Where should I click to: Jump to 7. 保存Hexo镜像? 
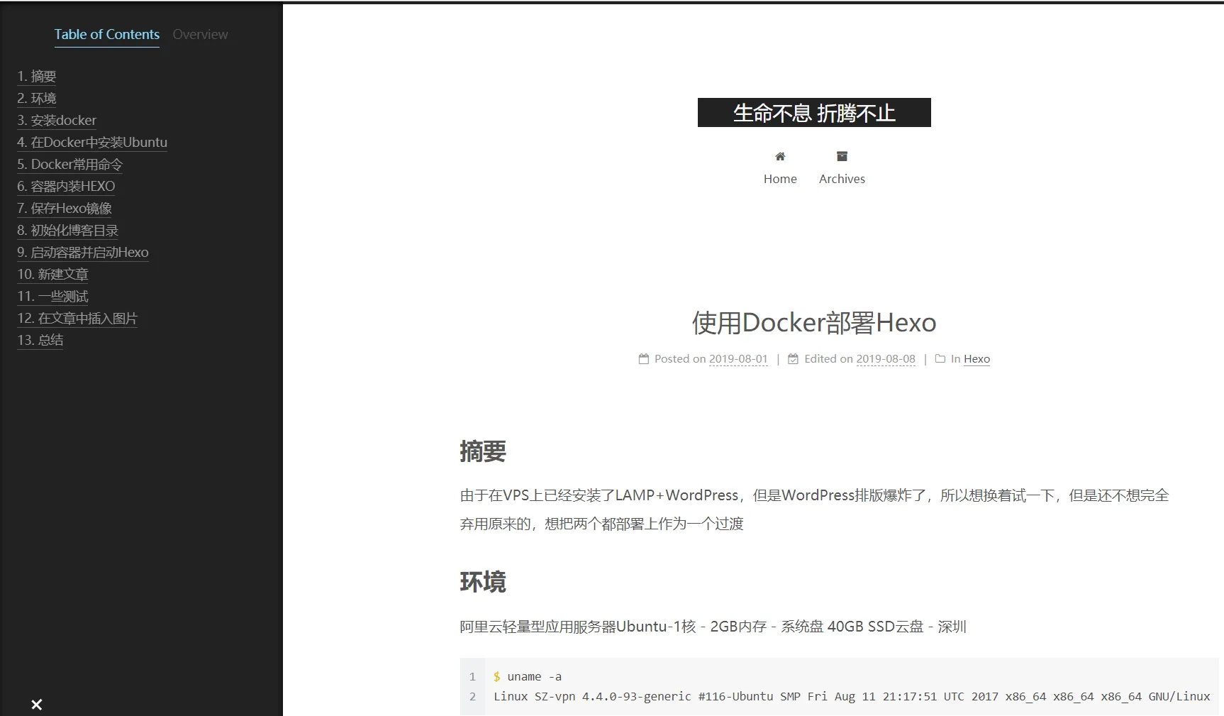click(65, 208)
